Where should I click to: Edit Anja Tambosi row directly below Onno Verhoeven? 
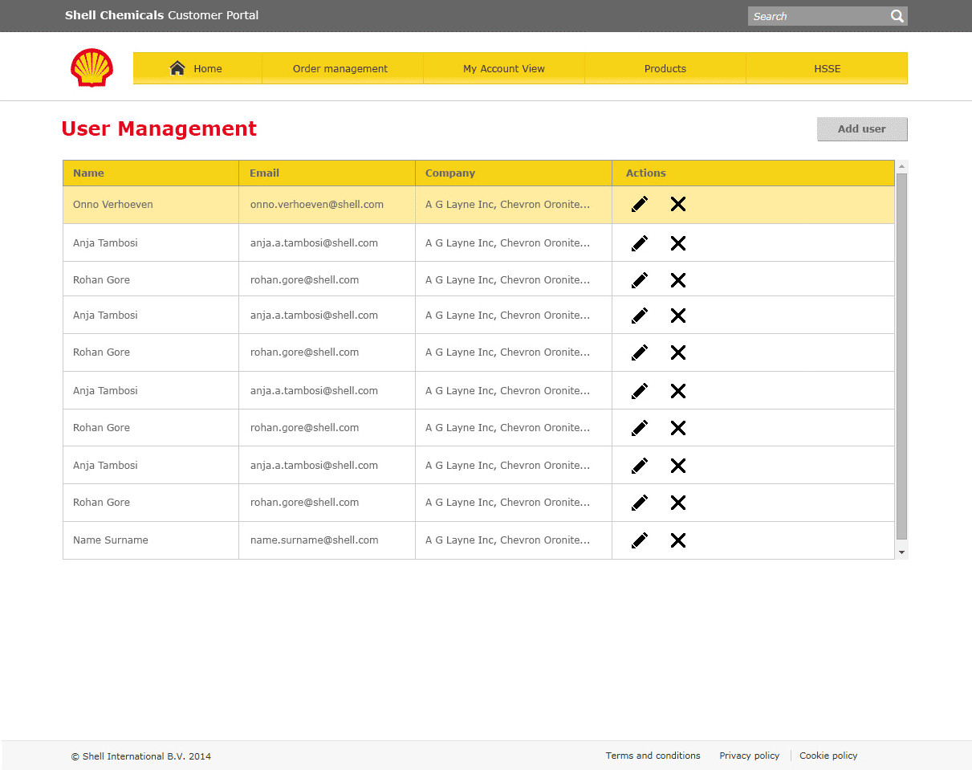pos(640,243)
